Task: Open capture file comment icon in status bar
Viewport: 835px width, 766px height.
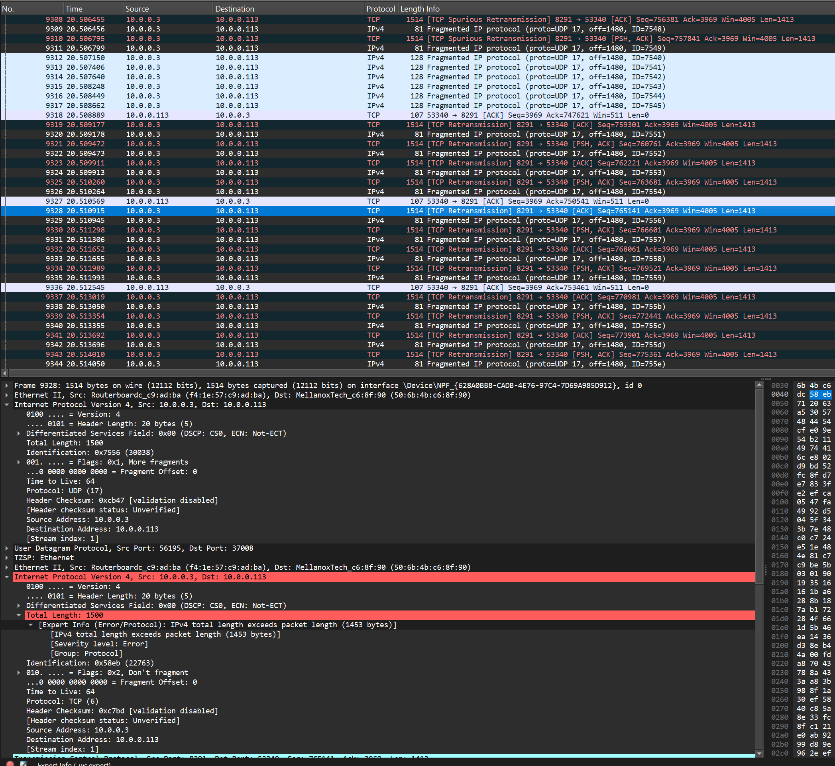Action: (24, 763)
